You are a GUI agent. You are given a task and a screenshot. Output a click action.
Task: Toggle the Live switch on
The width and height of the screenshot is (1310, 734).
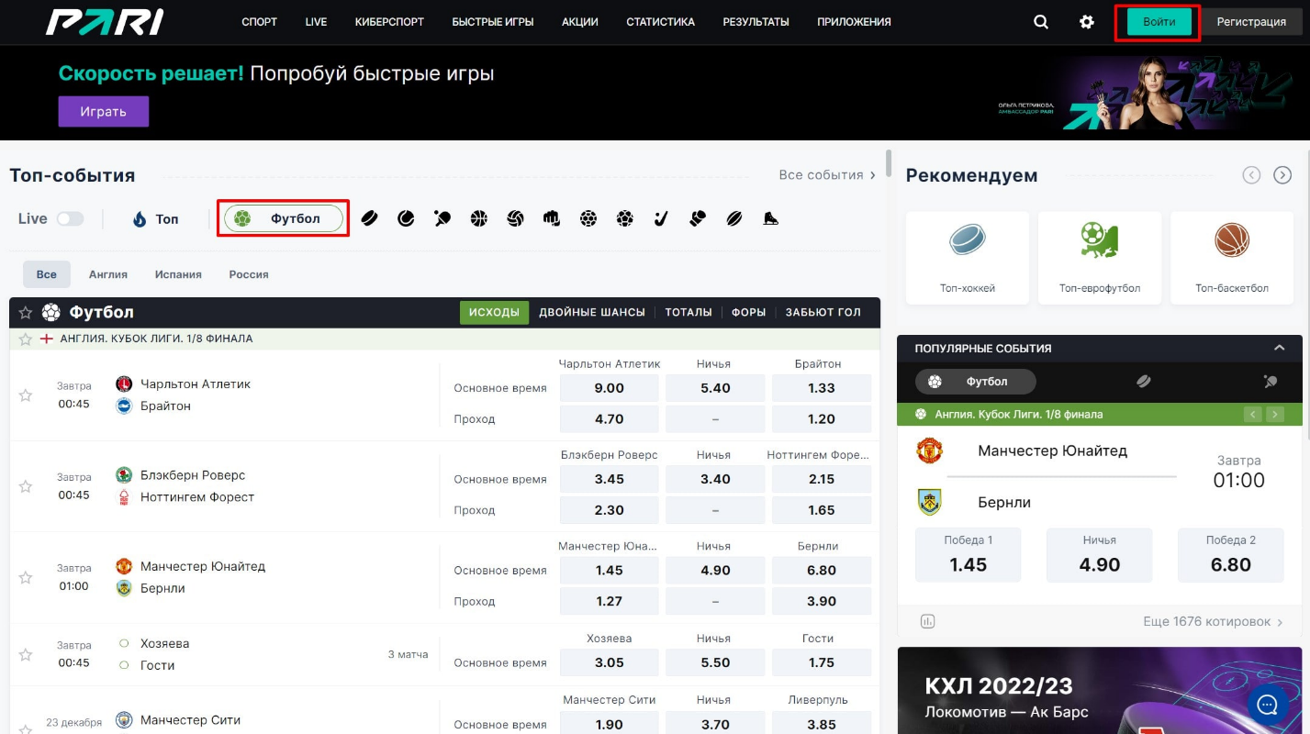tap(70, 218)
